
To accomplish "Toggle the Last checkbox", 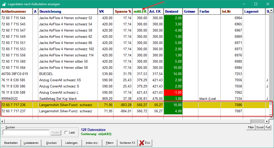I will [x=66, y=132].
